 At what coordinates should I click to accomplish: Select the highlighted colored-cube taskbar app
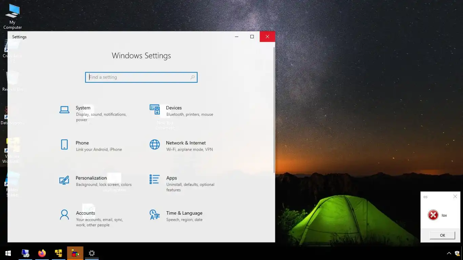(x=75, y=253)
